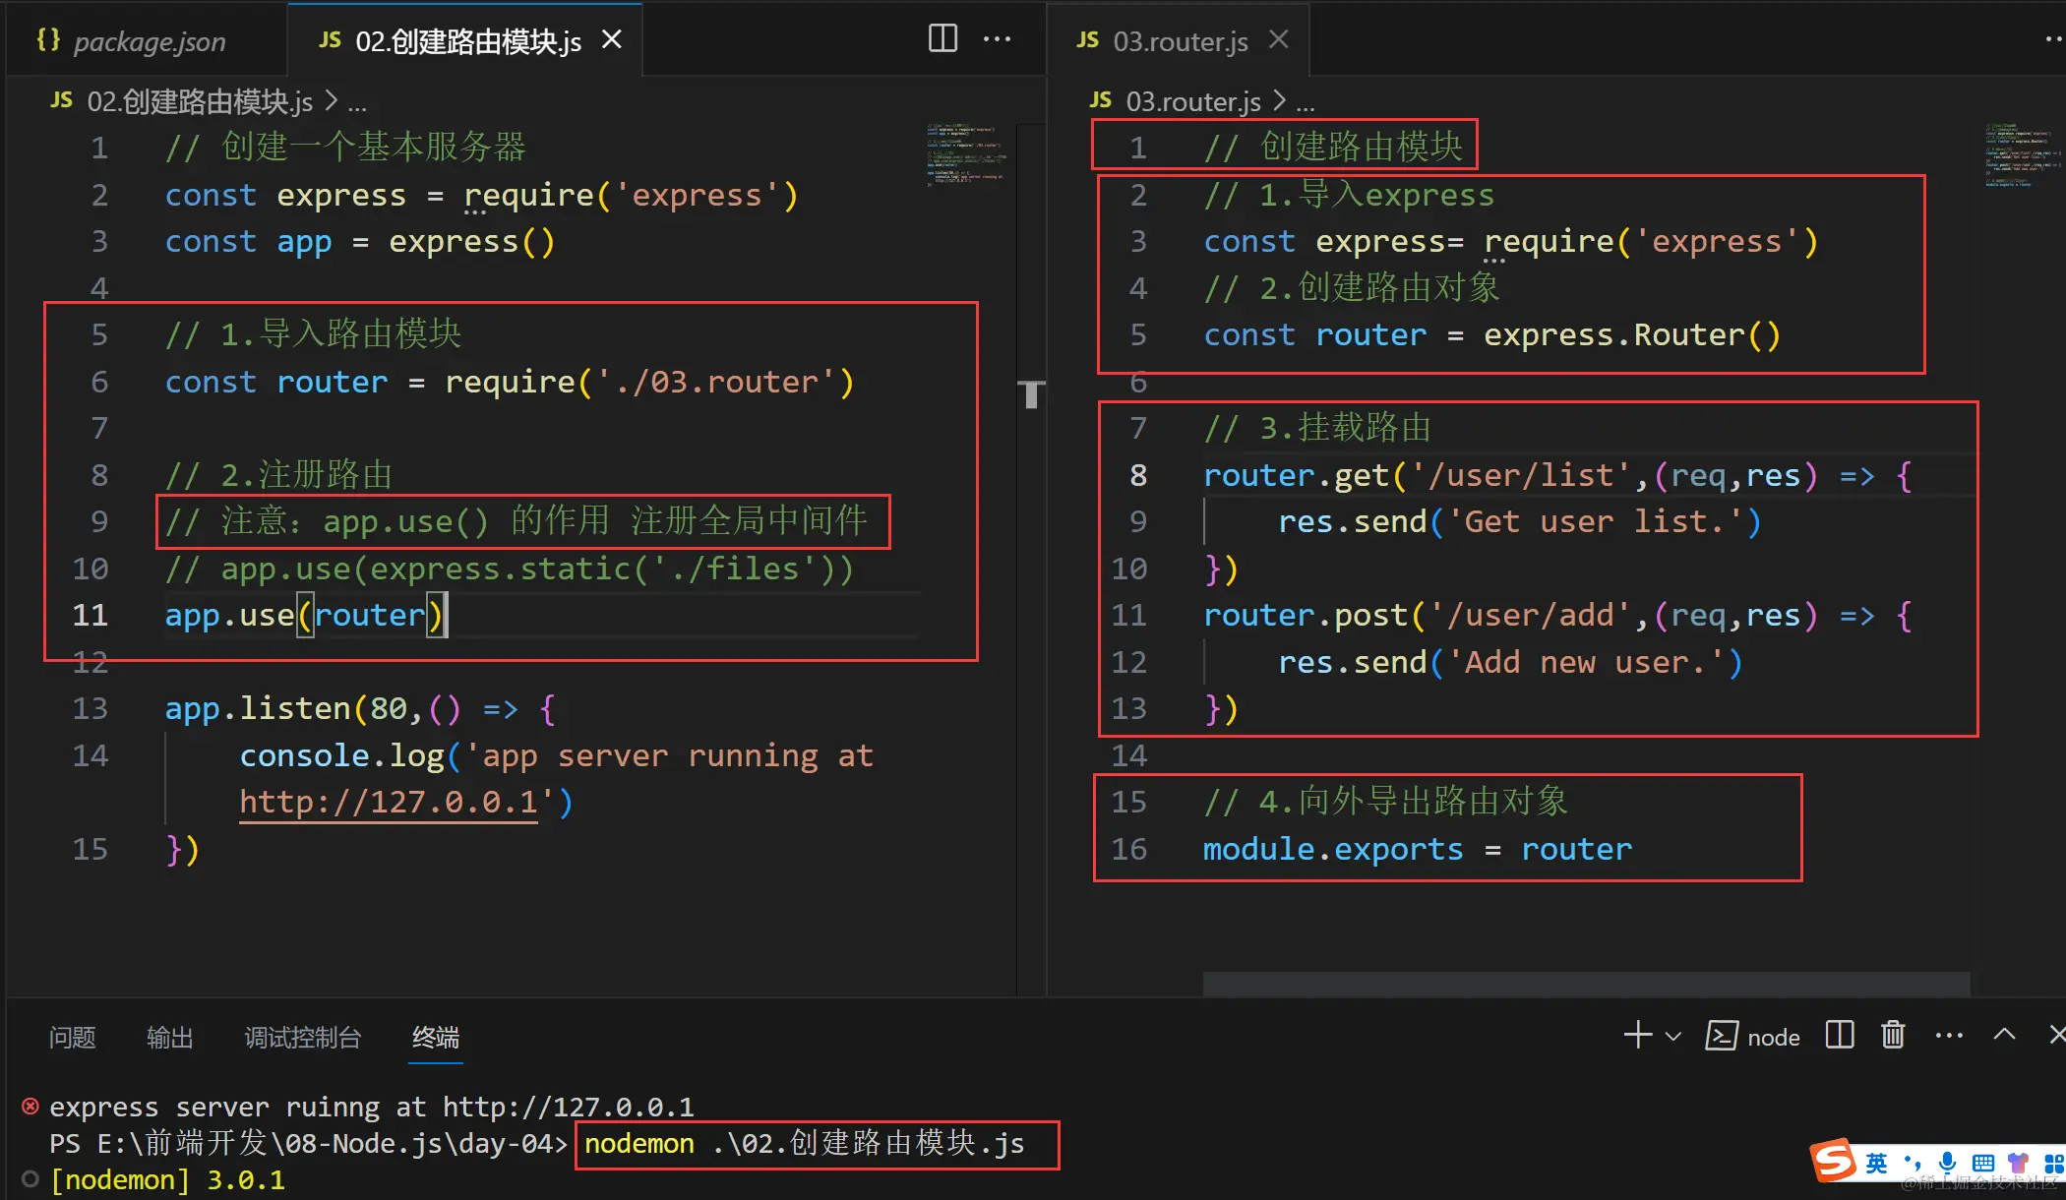Click the left editor's minimap thumbnail
Screen dimensions: 2066x1200
coord(965,155)
